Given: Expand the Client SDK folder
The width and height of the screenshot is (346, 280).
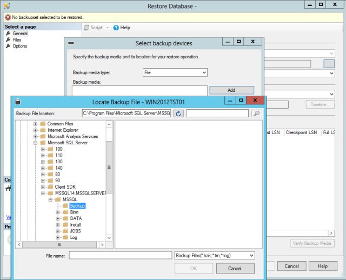Looking at the screenshot, I should (43, 187).
